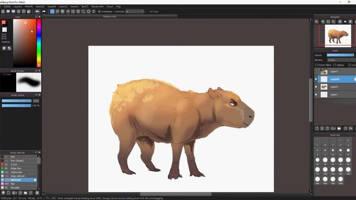Click brush list scroll-down arrow
356x200 pixels.
click(39, 188)
